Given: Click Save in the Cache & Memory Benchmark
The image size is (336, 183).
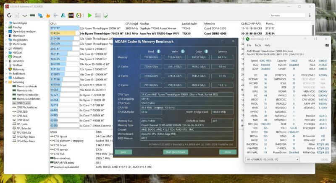Looking at the screenshot, I should pos(123,152).
